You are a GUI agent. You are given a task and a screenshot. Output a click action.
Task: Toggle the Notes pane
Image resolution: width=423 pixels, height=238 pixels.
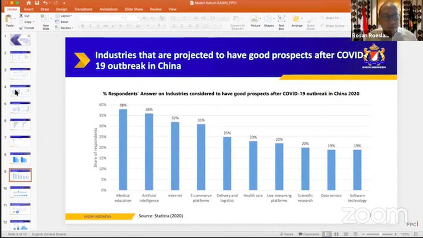point(286,234)
